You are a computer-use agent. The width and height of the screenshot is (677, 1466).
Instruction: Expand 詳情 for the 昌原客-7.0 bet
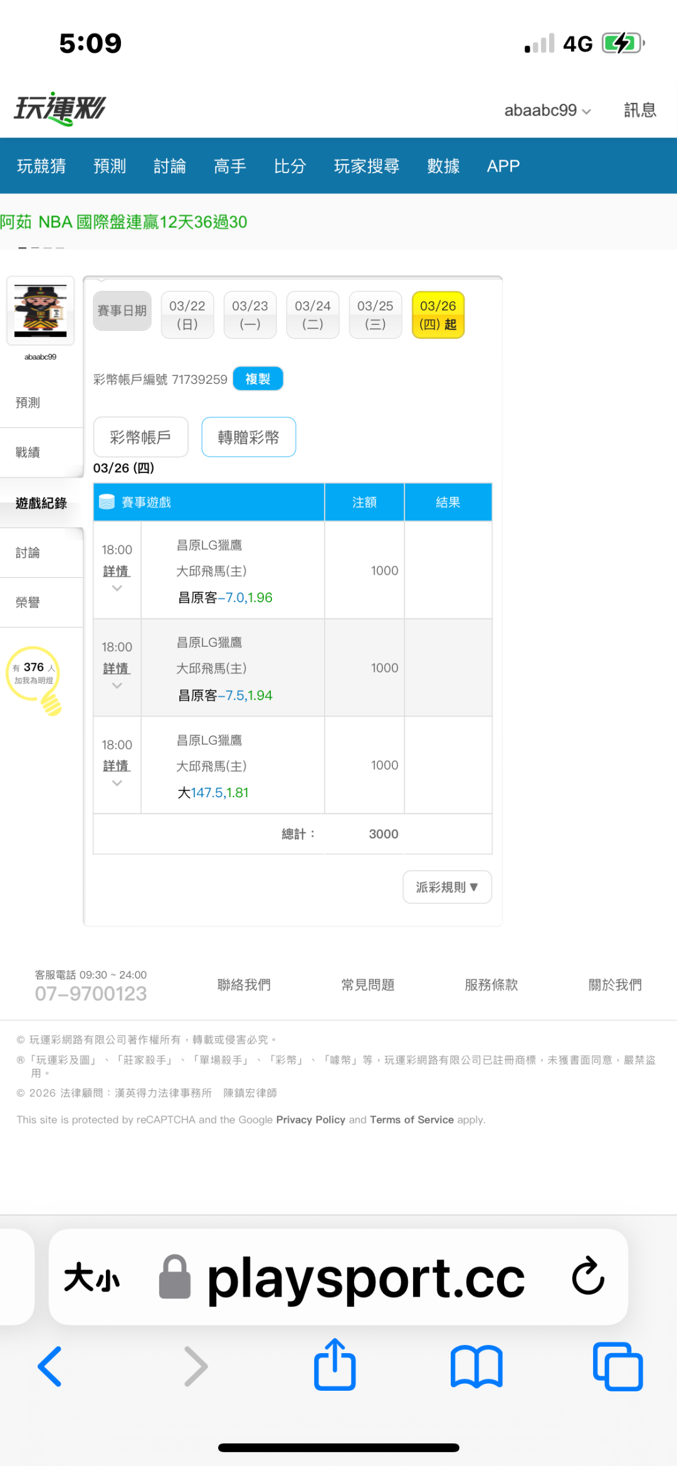click(117, 571)
